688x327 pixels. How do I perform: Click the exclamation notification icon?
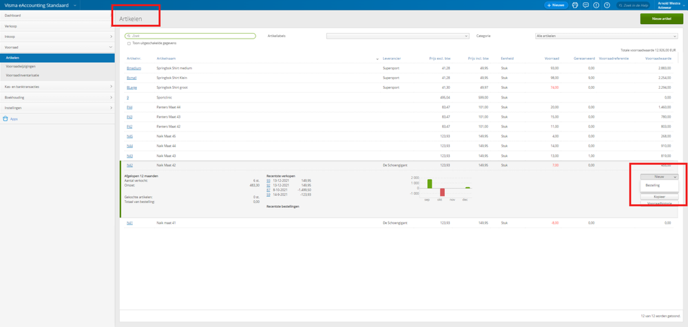[596, 5]
